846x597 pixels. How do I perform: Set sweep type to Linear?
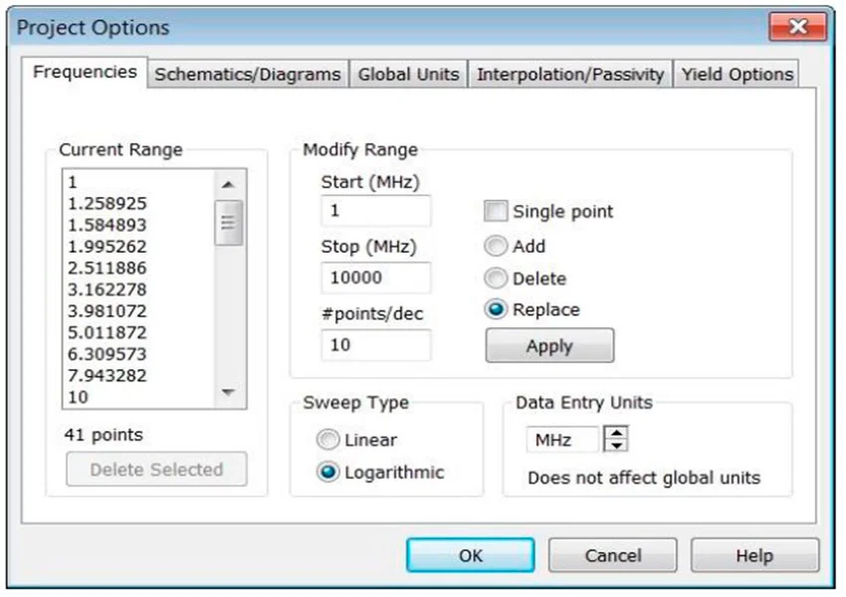327,440
